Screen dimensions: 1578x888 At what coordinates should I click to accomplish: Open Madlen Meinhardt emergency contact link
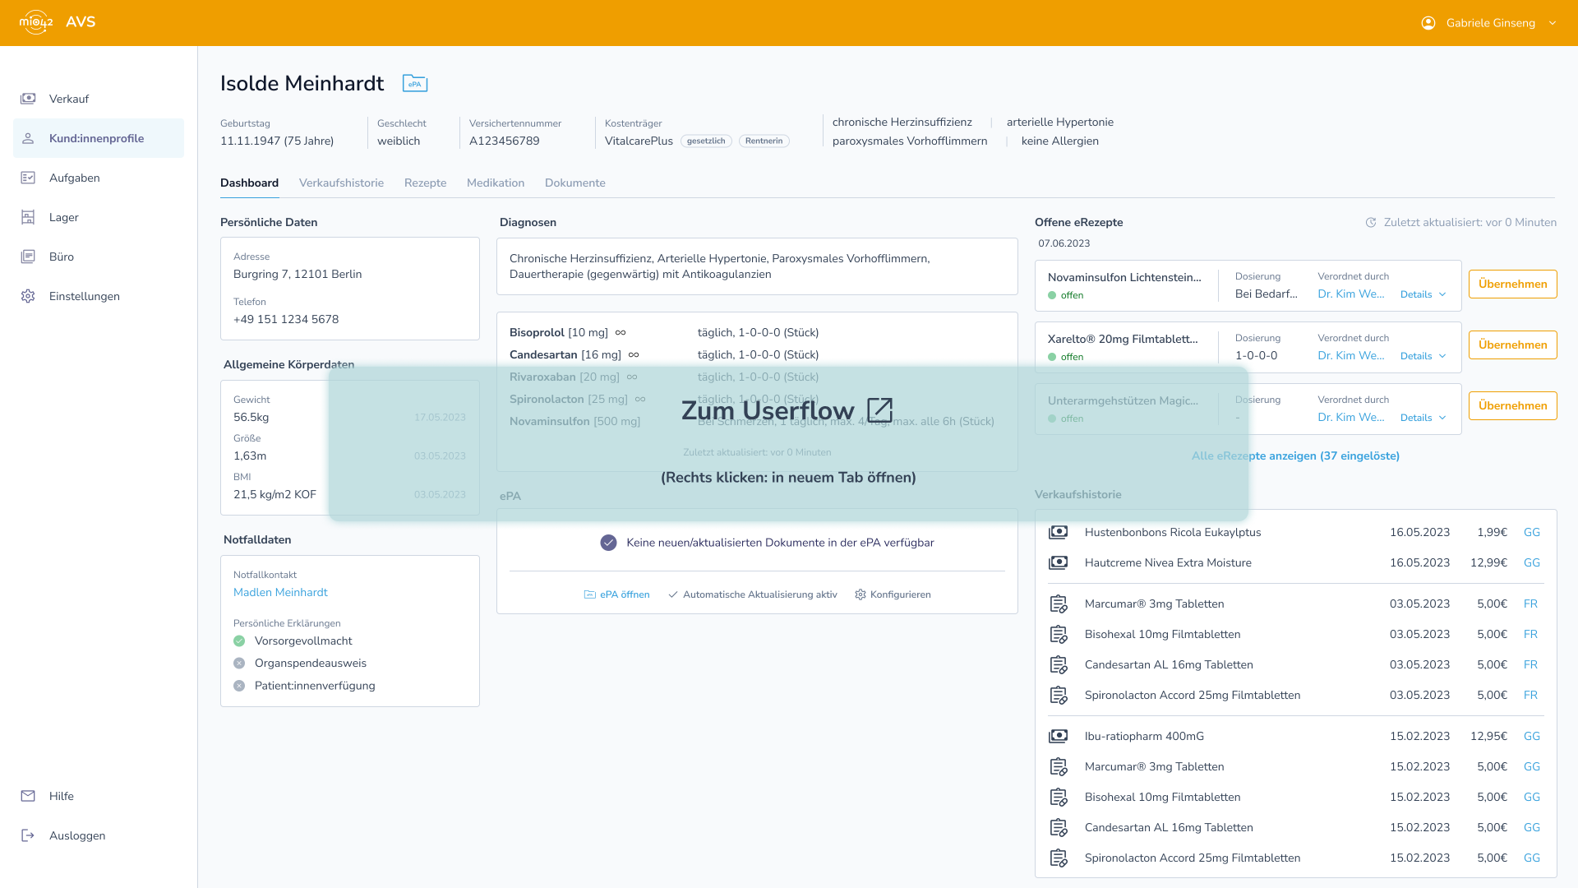click(x=280, y=592)
